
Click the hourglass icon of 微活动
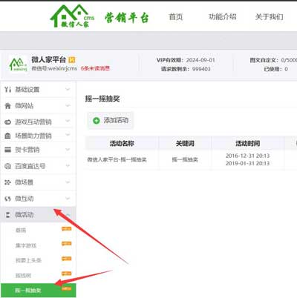[x=7, y=215]
